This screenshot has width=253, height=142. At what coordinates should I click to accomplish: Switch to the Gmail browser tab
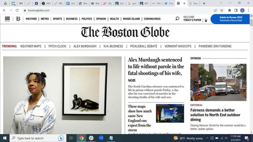(x=21, y=3)
